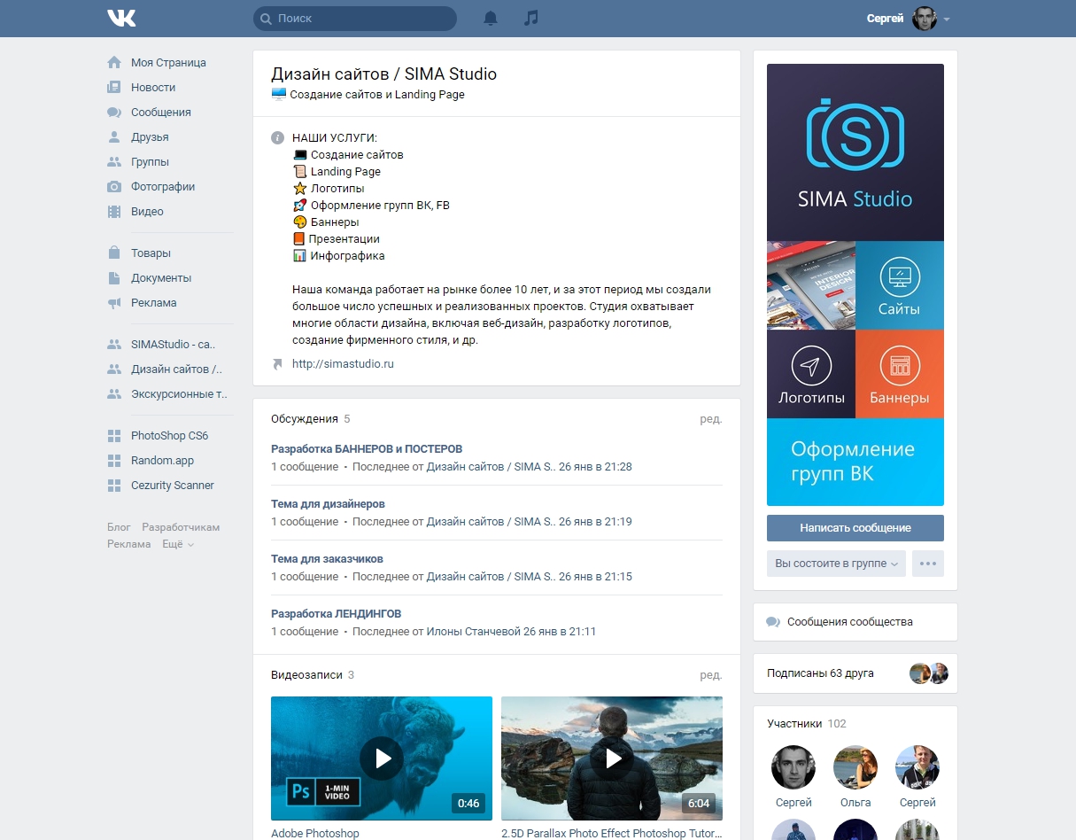
Task: Click the news icon beside Новости
Action: pyautogui.click(x=114, y=88)
